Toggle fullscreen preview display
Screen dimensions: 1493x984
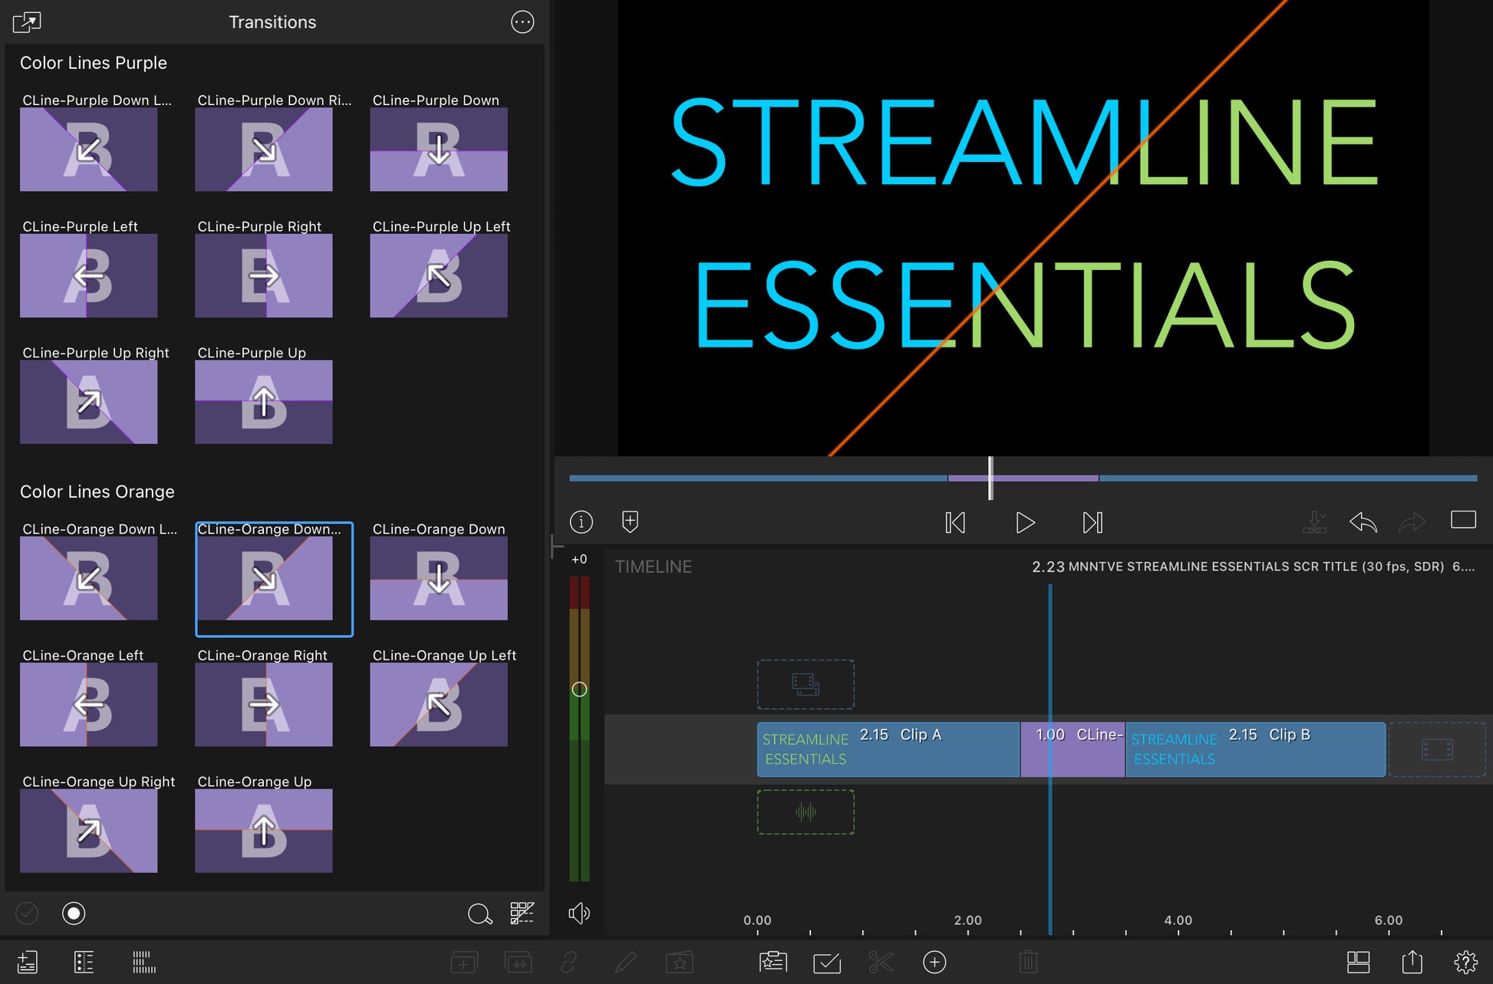(x=1462, y=521)
